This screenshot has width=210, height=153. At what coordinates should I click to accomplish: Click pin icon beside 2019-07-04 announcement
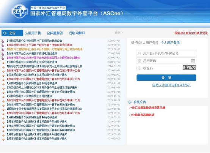click(x=3, y=58)
